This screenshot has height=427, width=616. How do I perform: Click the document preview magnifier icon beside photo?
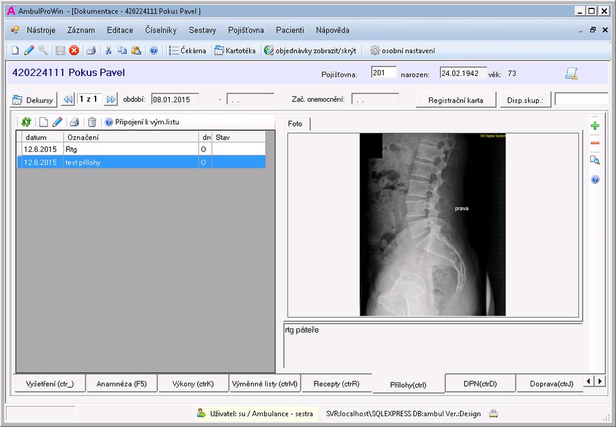[595, 160]
